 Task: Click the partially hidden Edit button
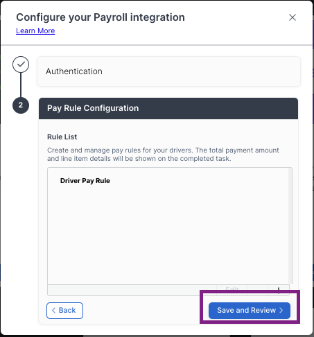232,288
